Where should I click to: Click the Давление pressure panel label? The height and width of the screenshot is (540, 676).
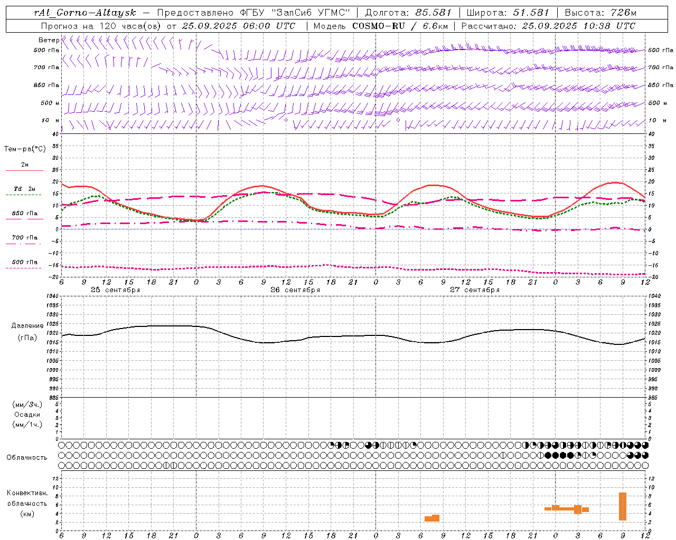[x=27, y=326]
